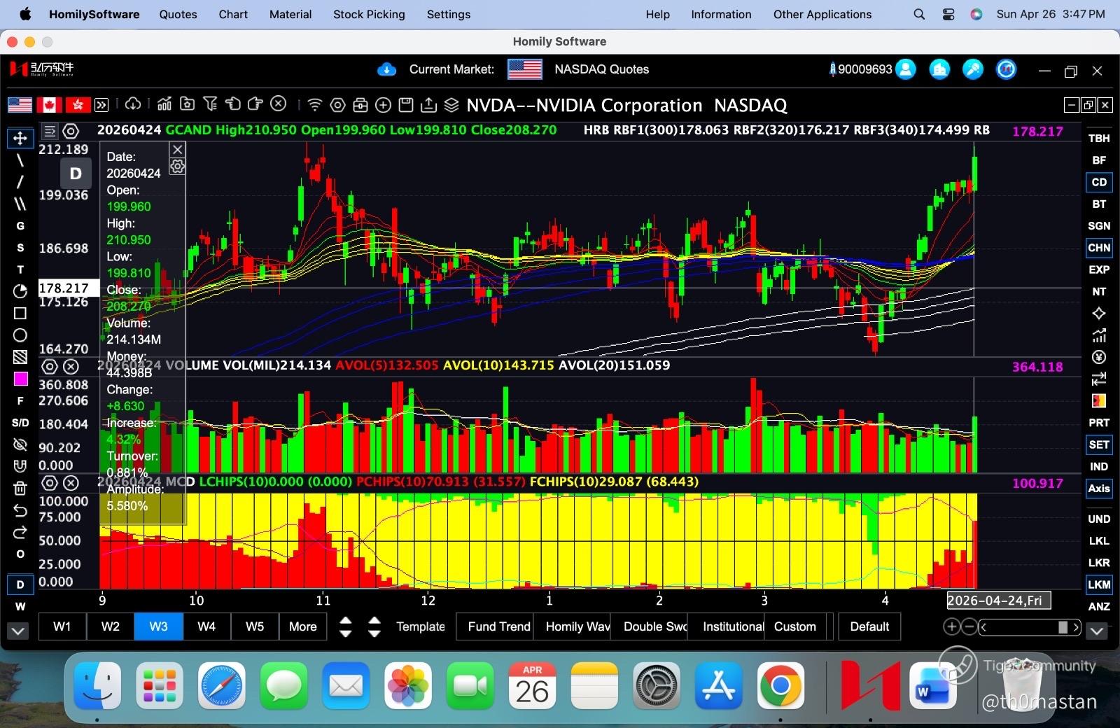Image resolution: width=1120 pixels, height=728 pixels.
Task: Expand more markets double-arrow button
Action: pyautogui.click(x=101, y=105)
